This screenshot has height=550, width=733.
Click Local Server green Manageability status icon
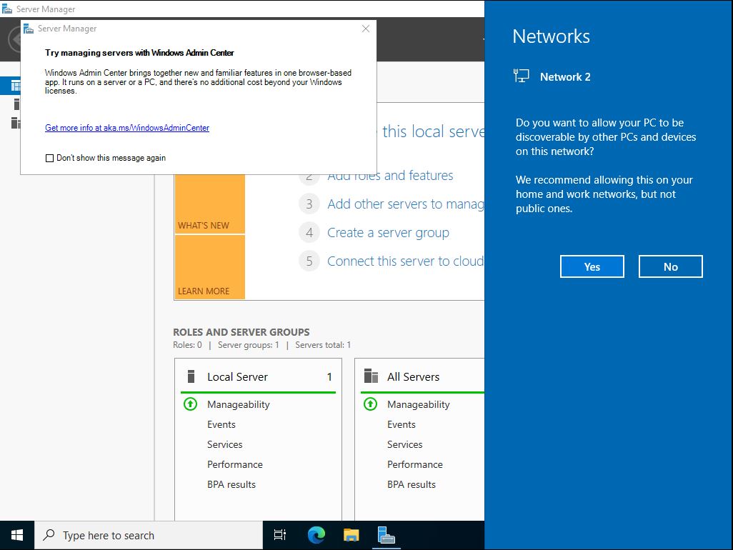[x=190, y=404]
